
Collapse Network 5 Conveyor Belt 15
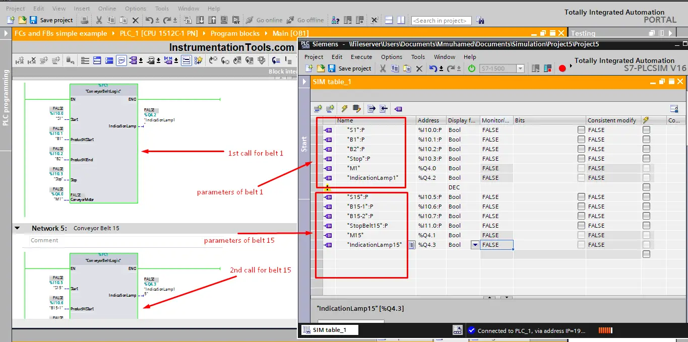17,228
